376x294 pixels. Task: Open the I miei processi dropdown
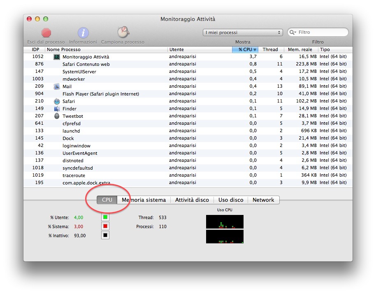(x=243, y=33)
